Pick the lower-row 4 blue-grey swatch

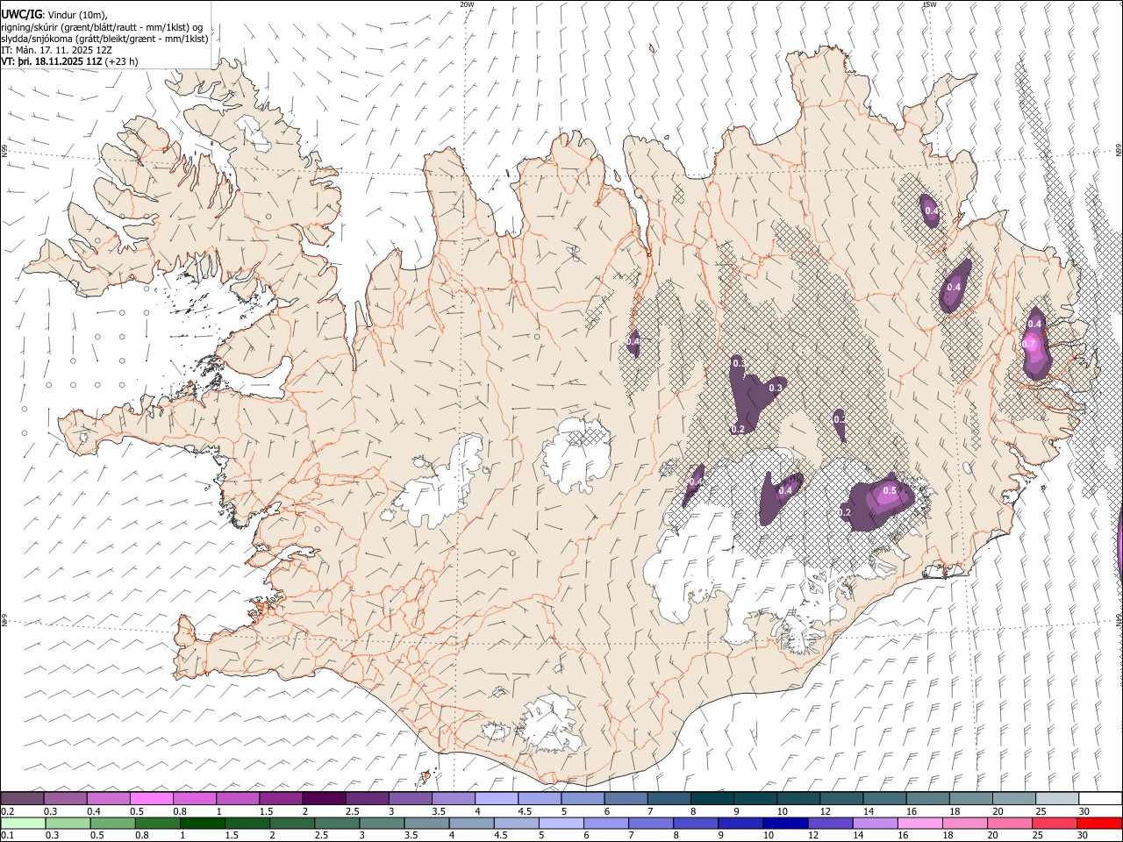[x=470, y=824]
